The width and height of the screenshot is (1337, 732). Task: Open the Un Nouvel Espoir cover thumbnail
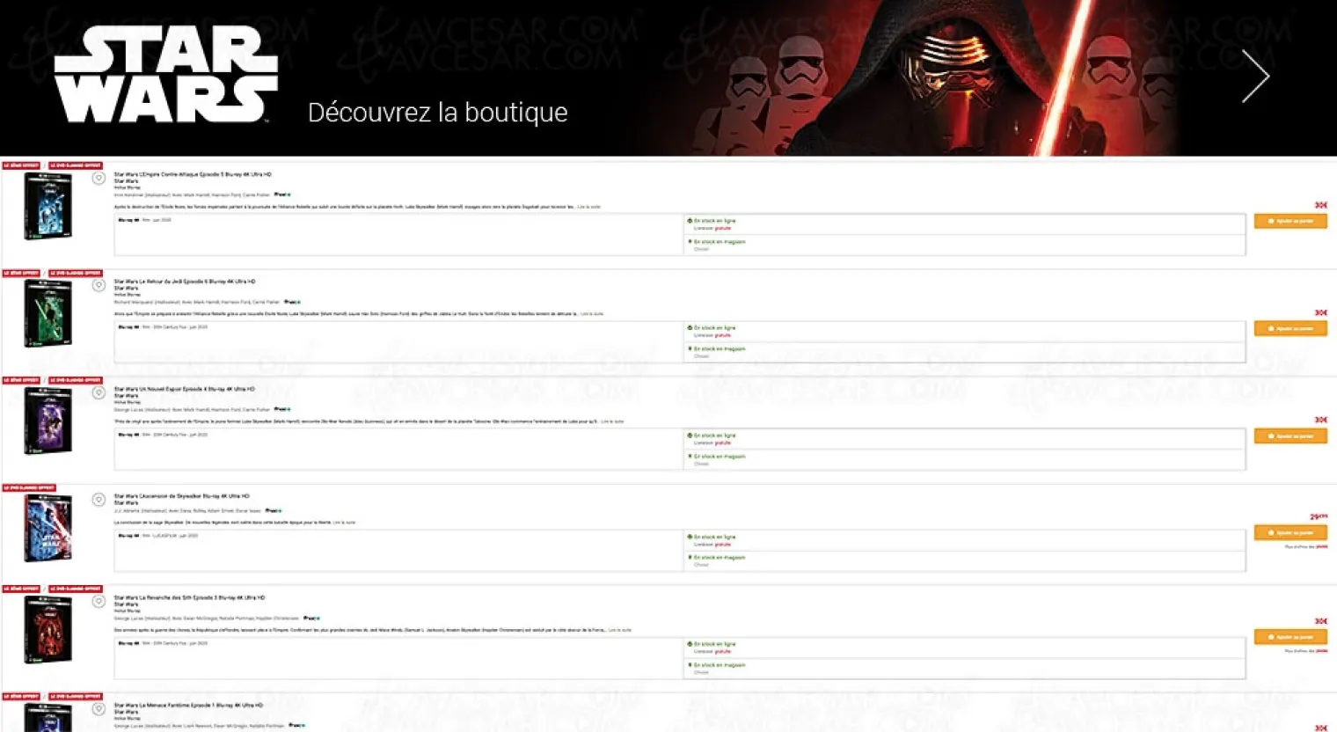pos(48,421)
